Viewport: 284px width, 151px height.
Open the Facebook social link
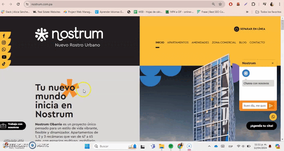point(4,36)
